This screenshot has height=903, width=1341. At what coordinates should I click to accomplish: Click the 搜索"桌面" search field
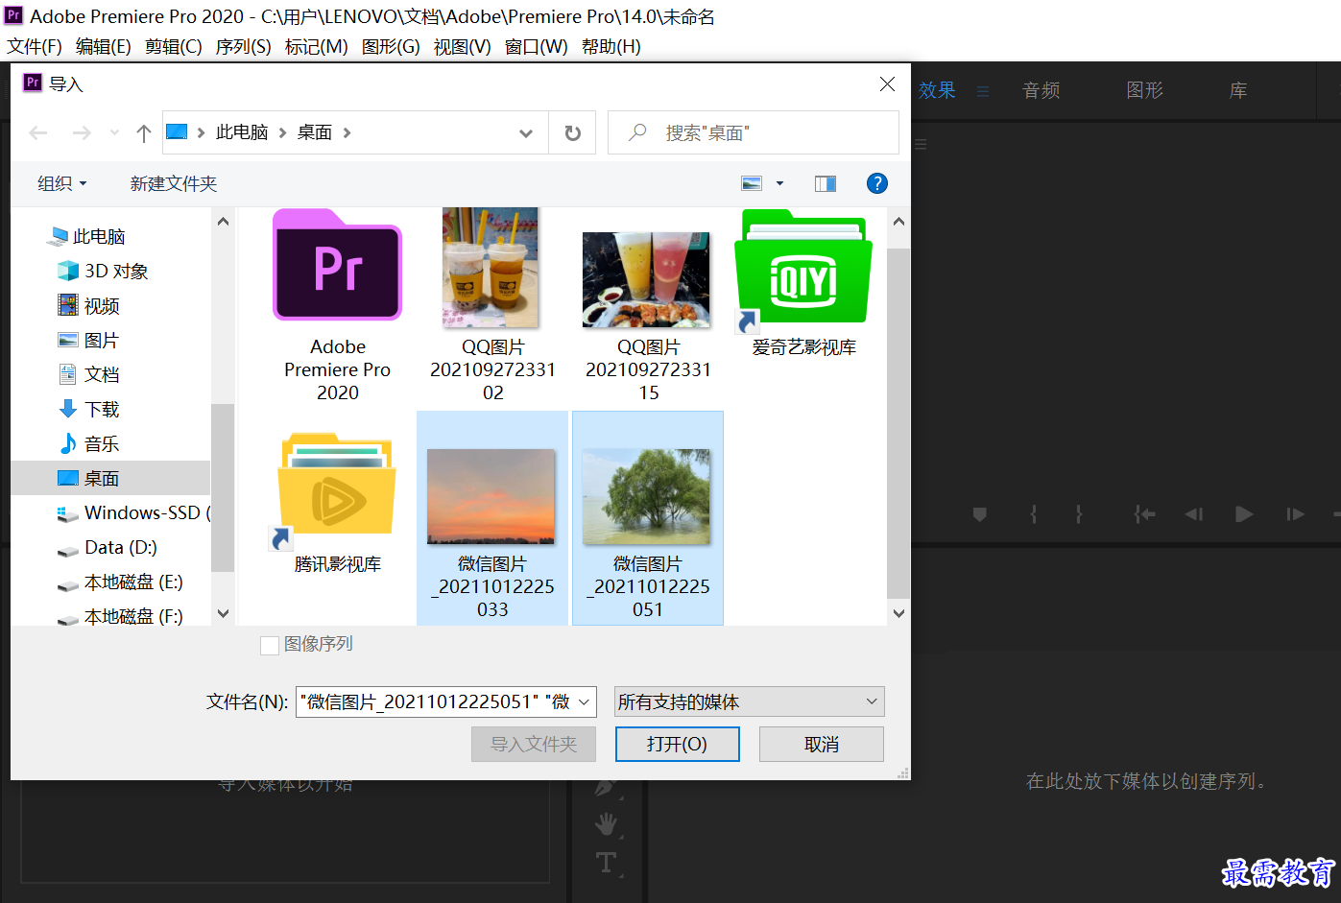[753, 132]
